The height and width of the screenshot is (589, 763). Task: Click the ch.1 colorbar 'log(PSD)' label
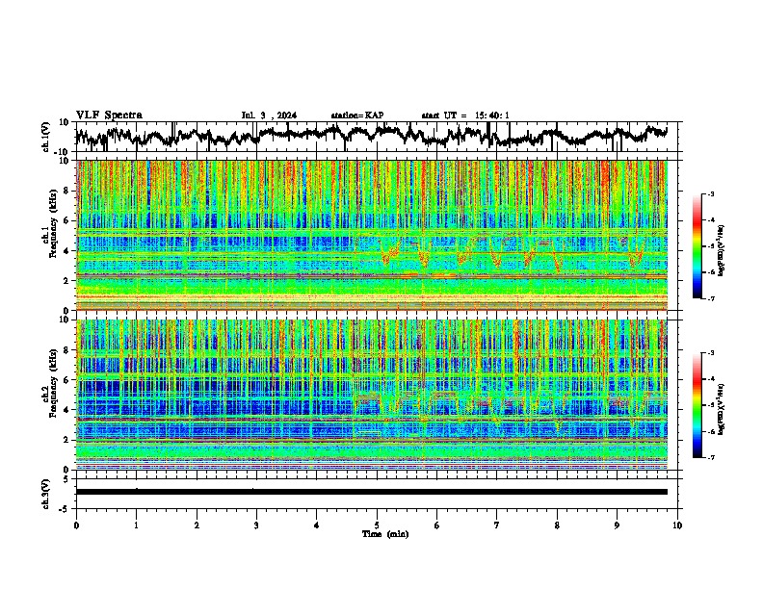(721, 251)
